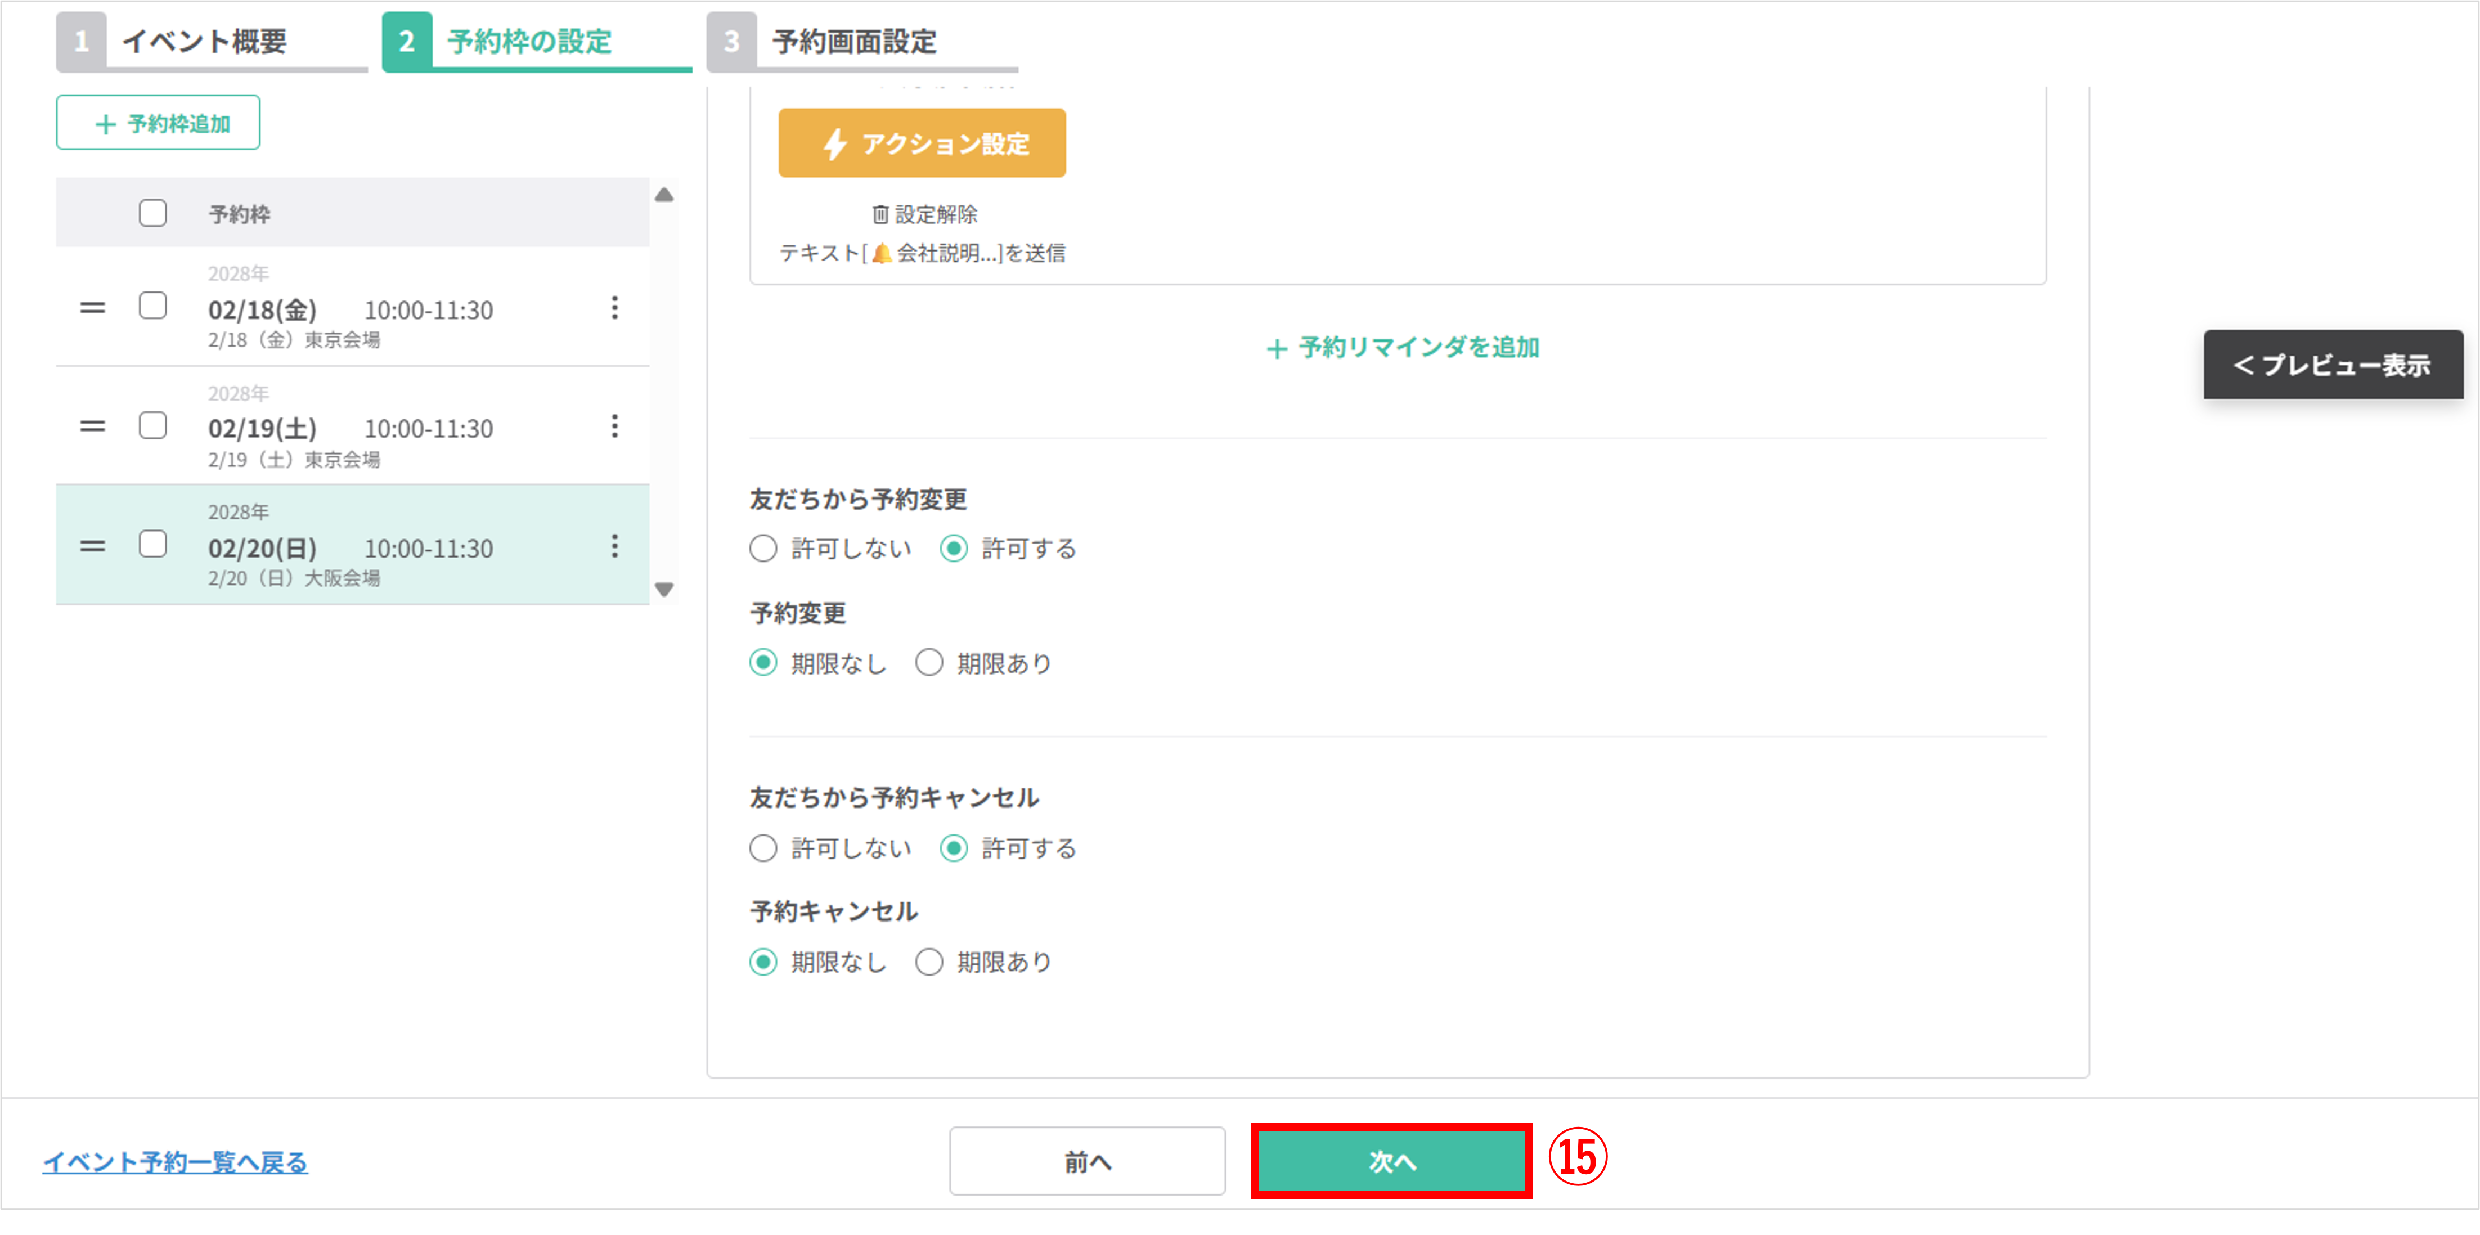2480x1235 pixels.
Task: Select the 02/18(金) slot date text
Action: tap(263, 310)
